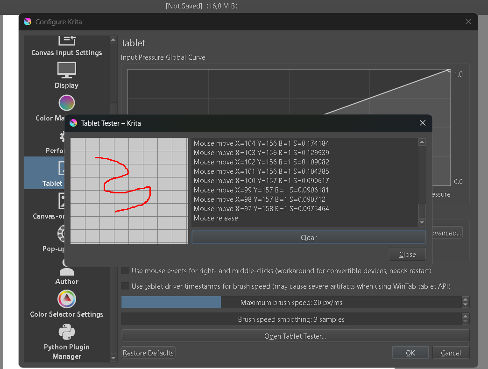488x369 pixels.
Task: Enable mouse events for right- and middle-clicks
Action: pyautogui.click(x=125, y=270)
